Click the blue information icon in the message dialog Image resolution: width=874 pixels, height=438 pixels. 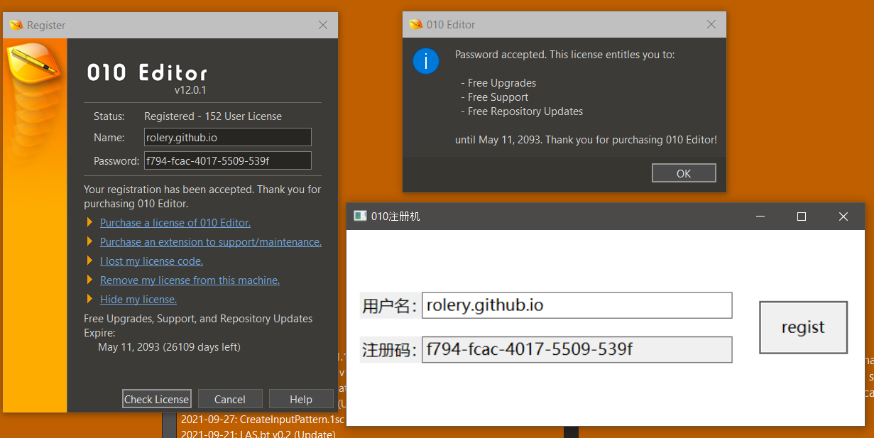[x=426, y=61]
